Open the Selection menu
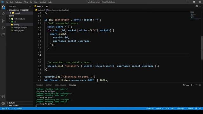Viewport: 203px width, 114px height. coord(19,2)
